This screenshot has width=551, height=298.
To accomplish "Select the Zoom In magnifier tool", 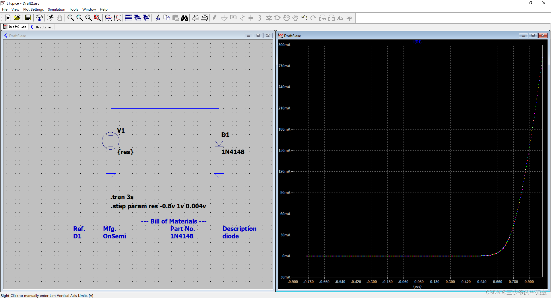I will (71, 18).
